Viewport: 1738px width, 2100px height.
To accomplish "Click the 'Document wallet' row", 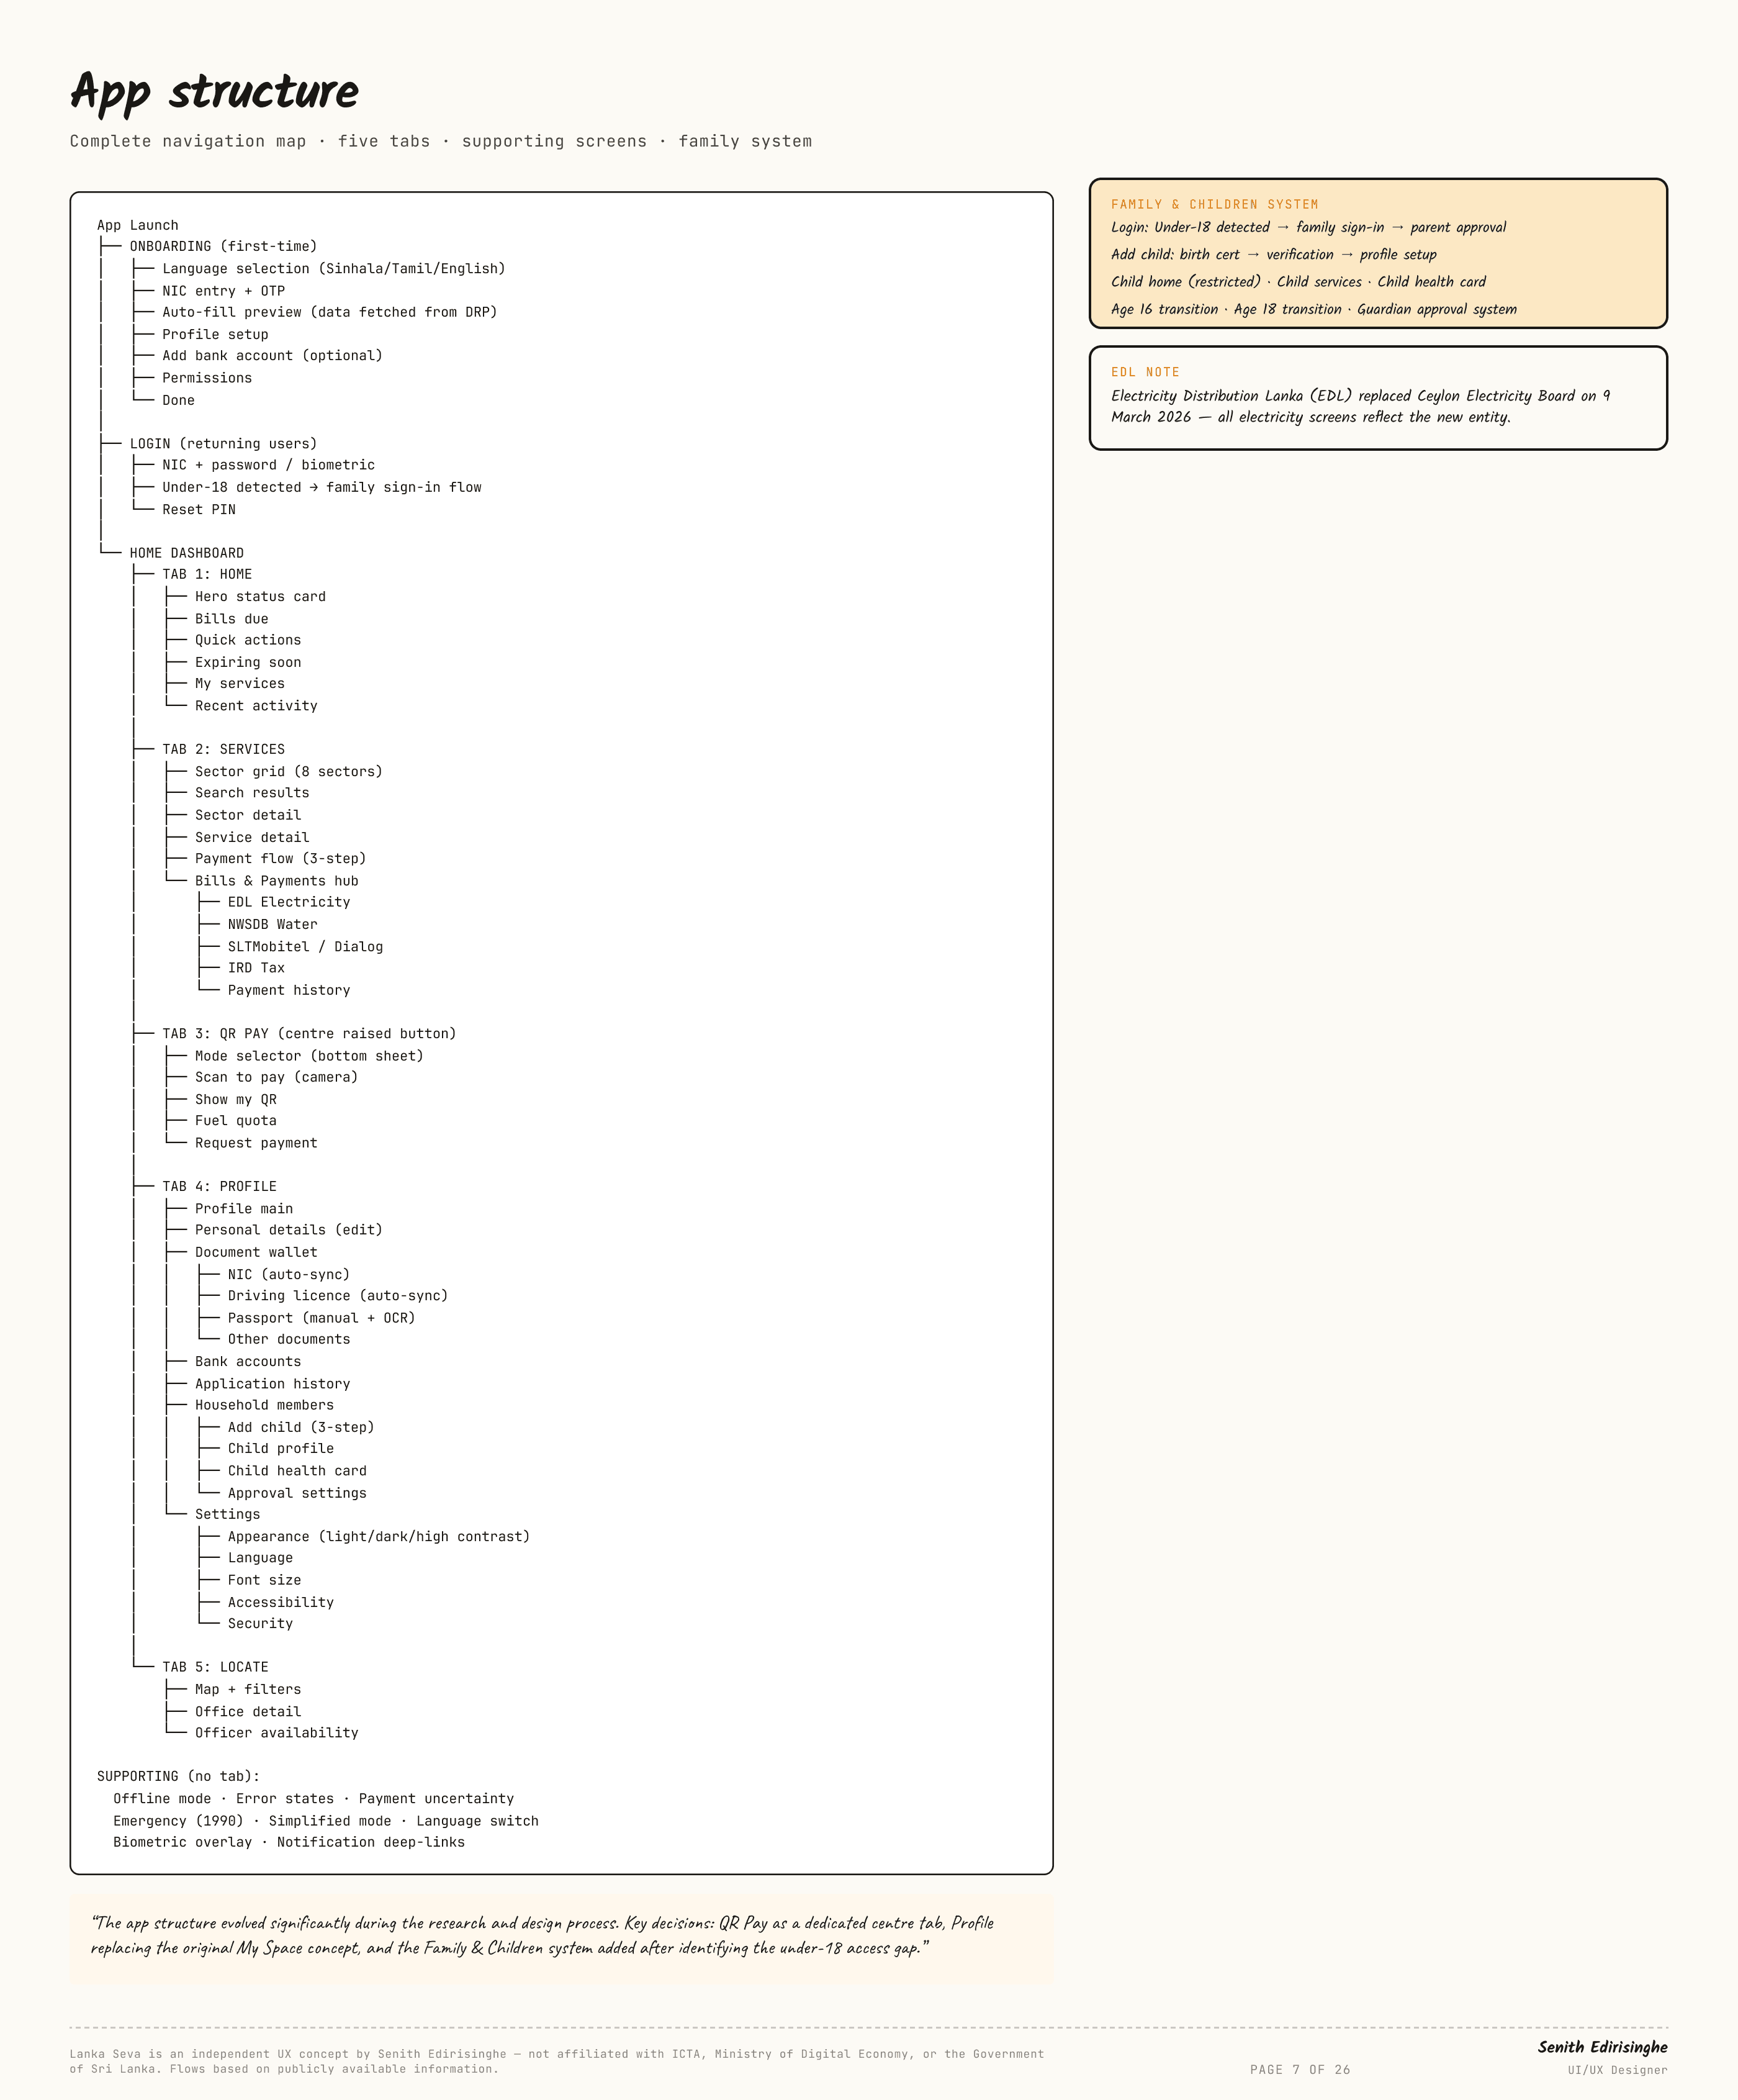I will [x=256, y=1252].
